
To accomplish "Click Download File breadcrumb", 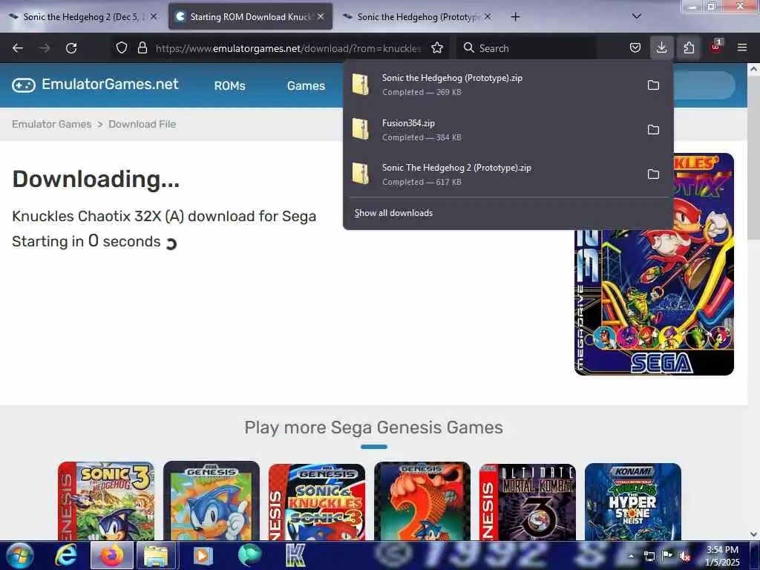I will [x=142, y=124].
